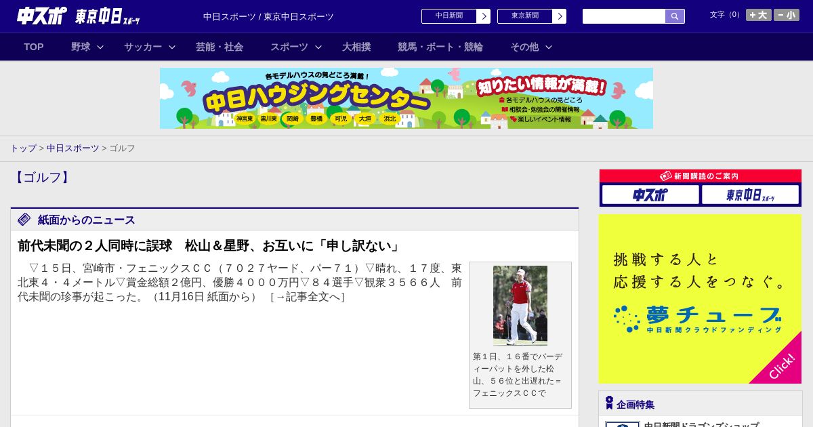This screenshot has height=427, width=813.
Task: Open the golfer photo thumbnail
Action: point(520,306)
